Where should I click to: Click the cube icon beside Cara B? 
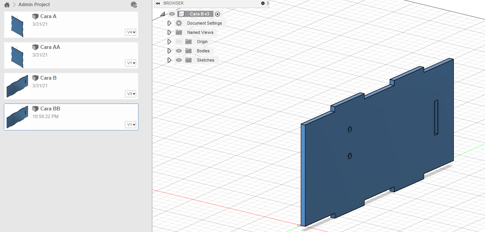(35, 78)
